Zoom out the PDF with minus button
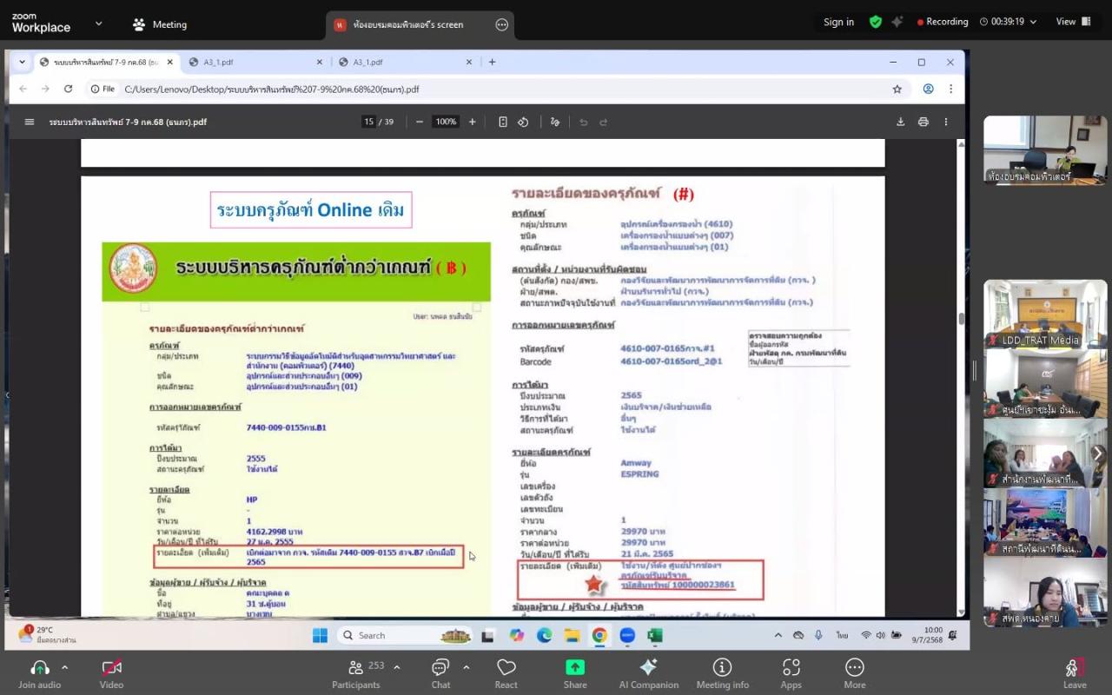This screenshot has width=1112, height=695. click(x=420, y=122)
